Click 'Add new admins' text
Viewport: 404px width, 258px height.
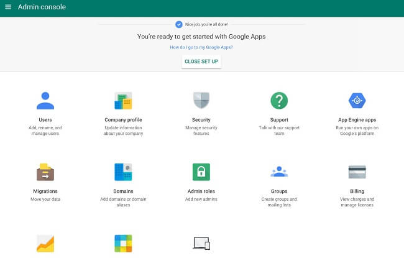[x=201, y=199]
